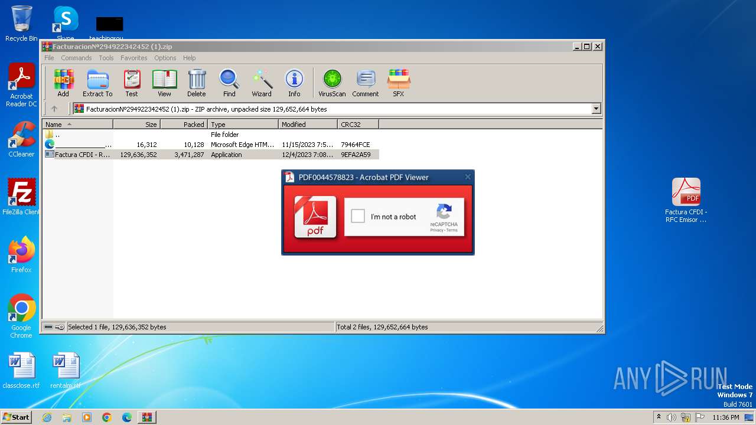Open the Commands menu

click(x=76, y=58)
